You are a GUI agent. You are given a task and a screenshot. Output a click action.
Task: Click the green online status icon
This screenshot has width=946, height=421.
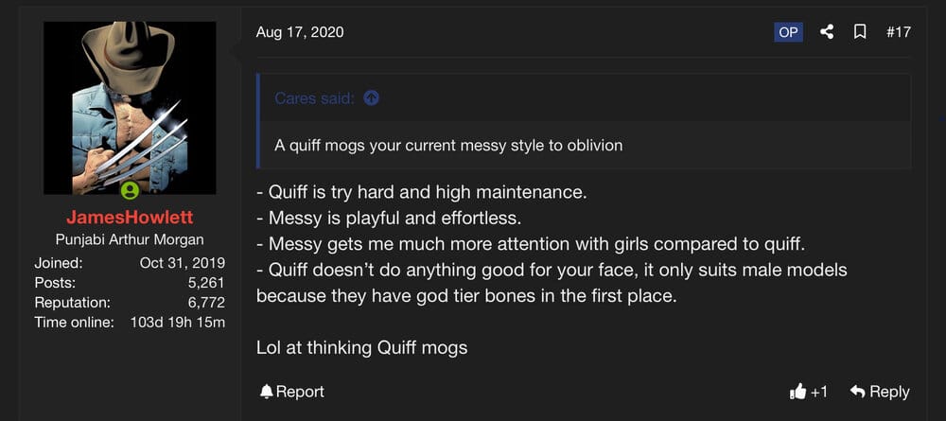[130, 190]
